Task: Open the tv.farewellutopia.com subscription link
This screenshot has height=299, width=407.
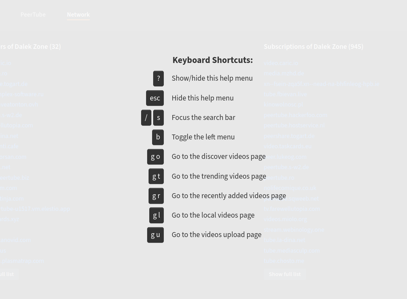Action: [292, 209]
